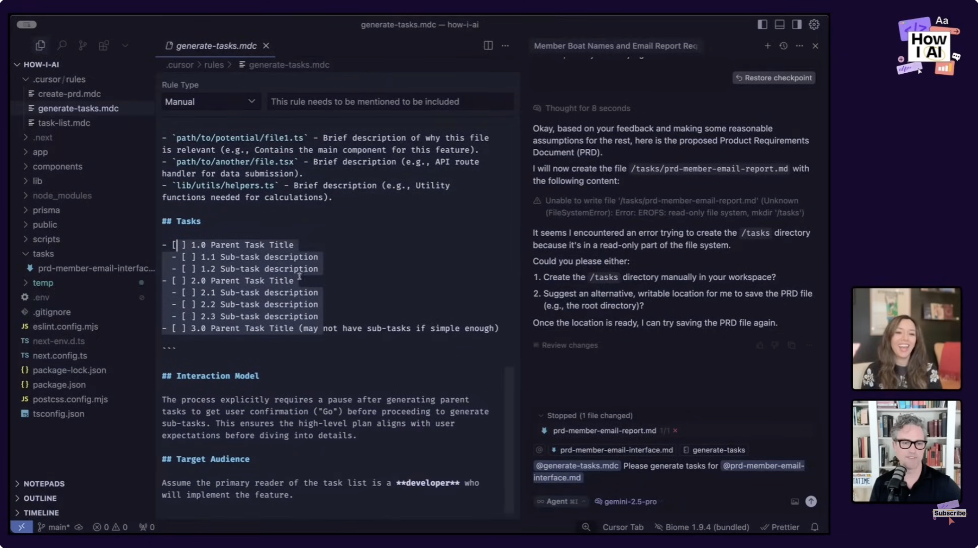Select the Member Boat Names chat tab
This screenshot has width=978, height=548.
pos(615,46)
